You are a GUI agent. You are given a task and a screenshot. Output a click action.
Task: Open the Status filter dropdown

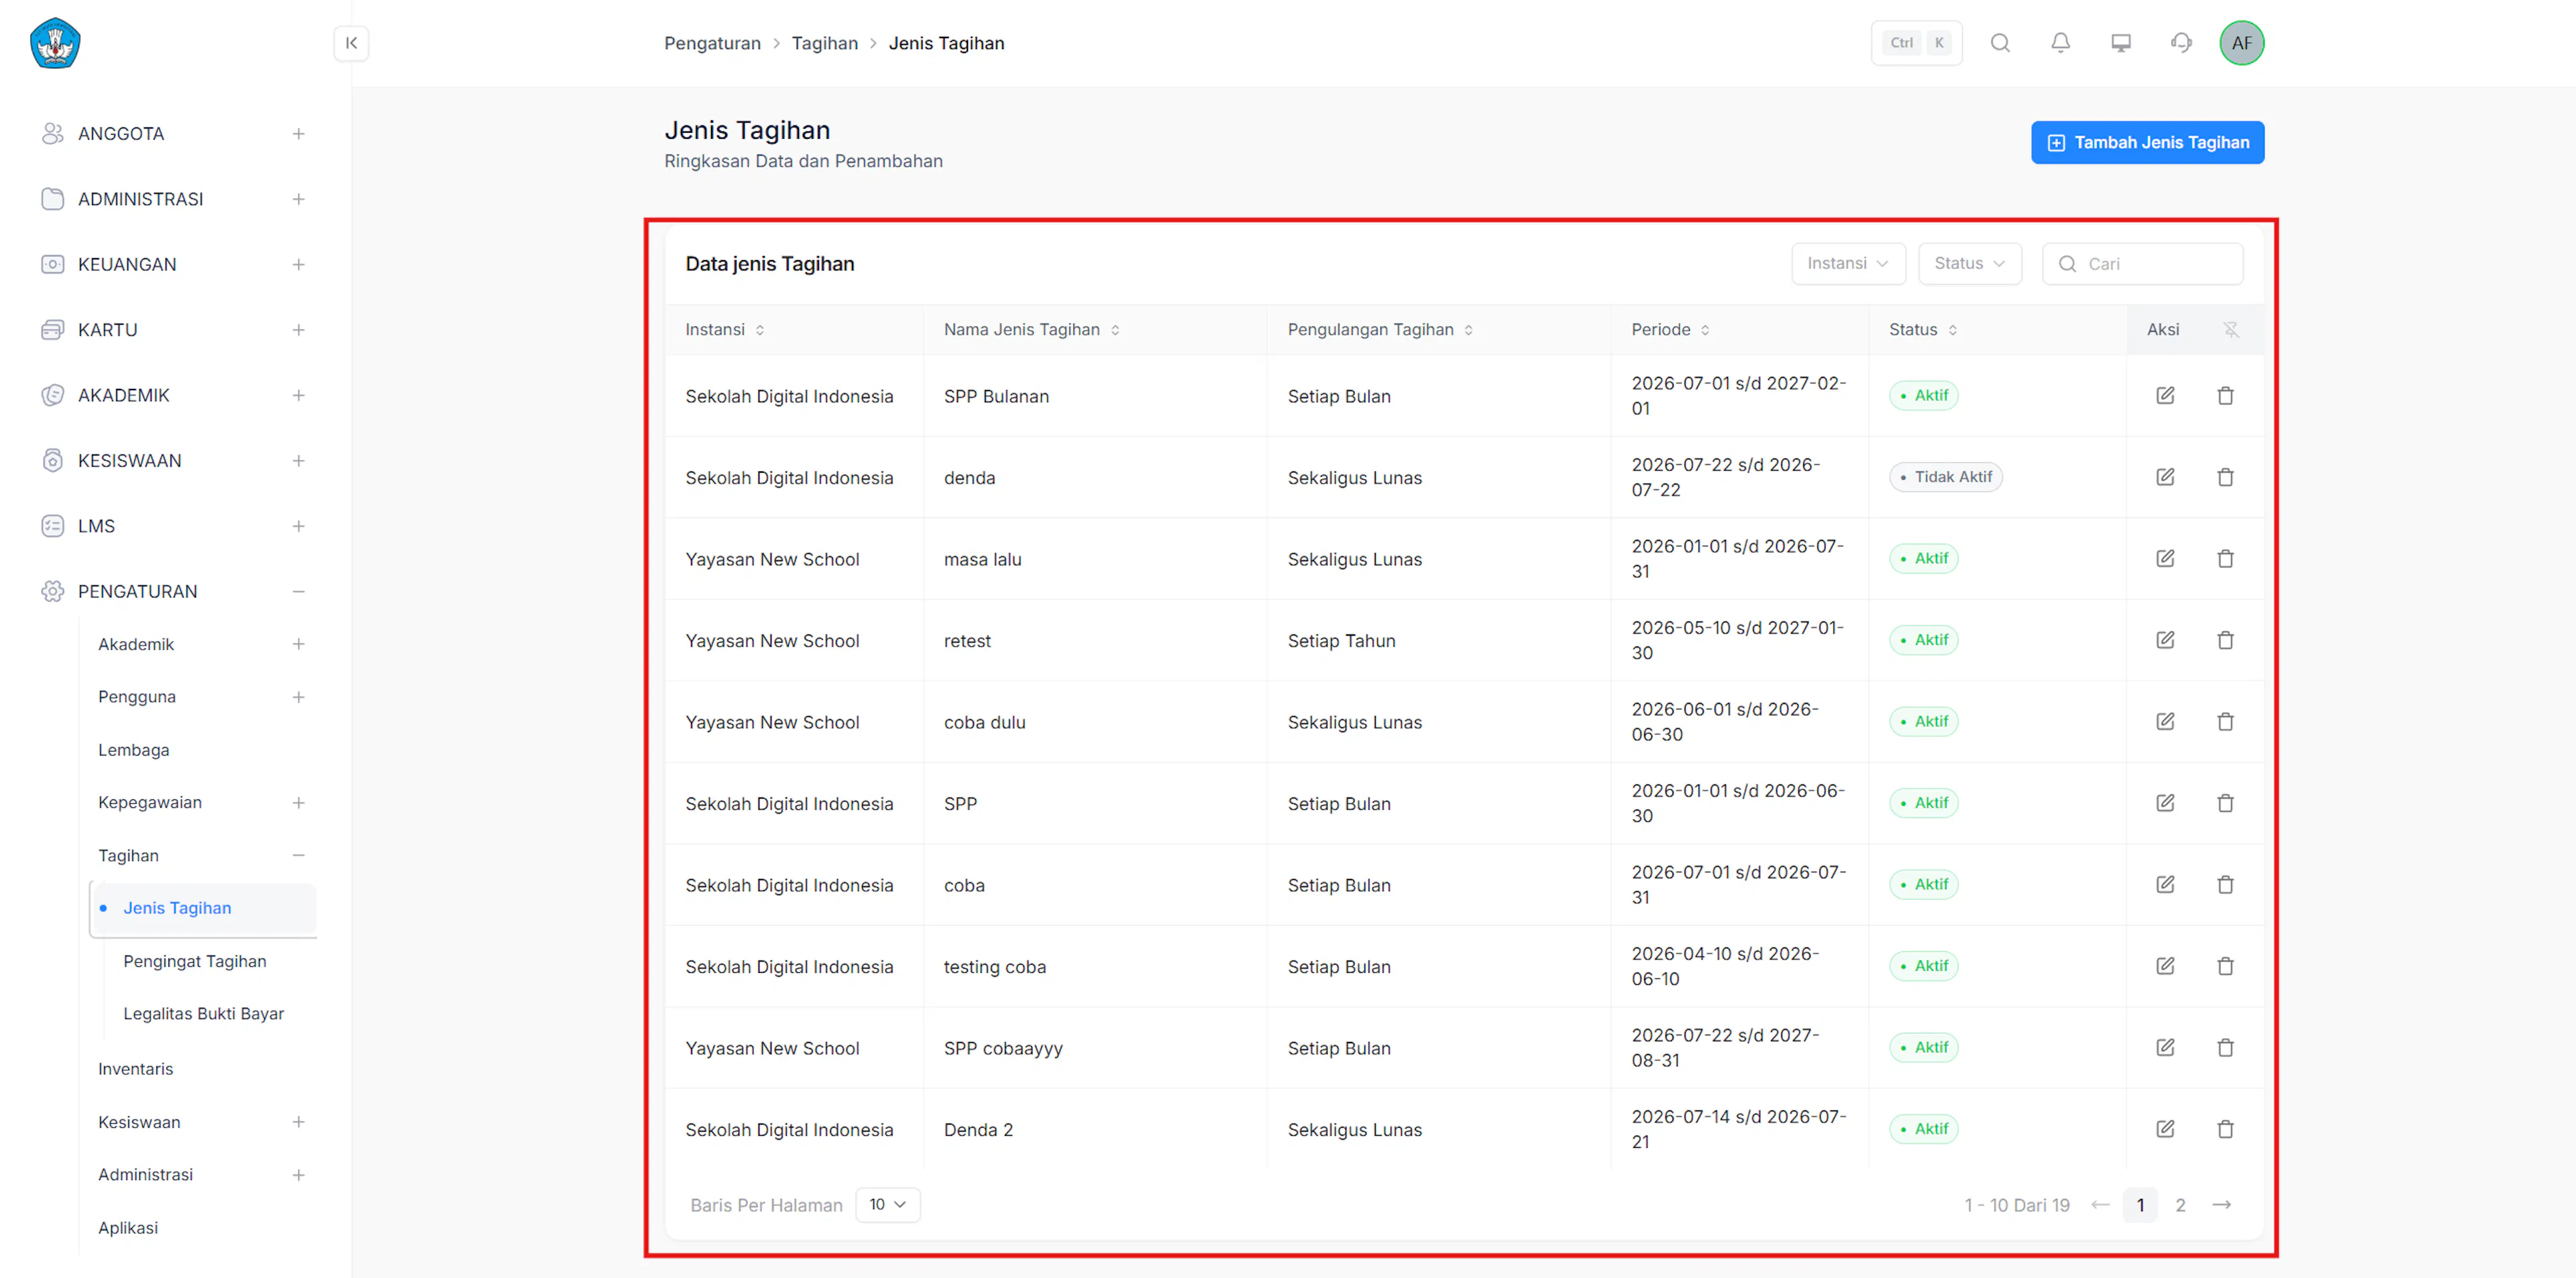pos(1970,264)
